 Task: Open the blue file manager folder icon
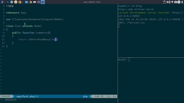coord(26,2)
